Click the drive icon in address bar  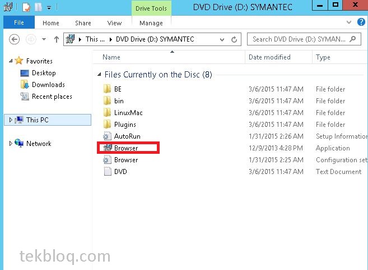pos(70,39)
